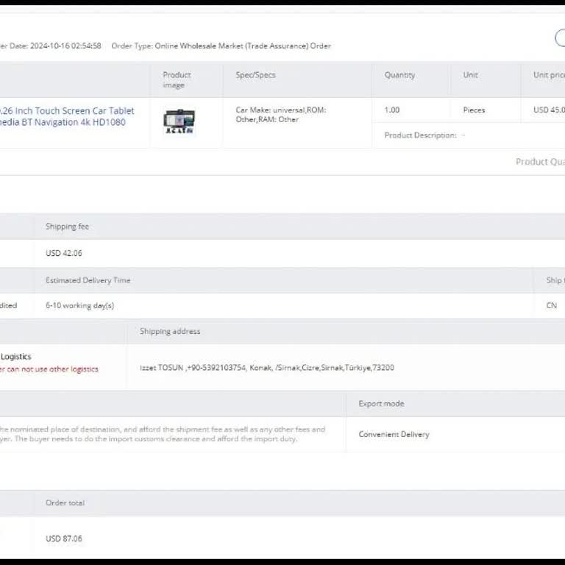Click the Pieces unit cell
The width and height of the screenshot is (565, 565).
tap(474, 110)
